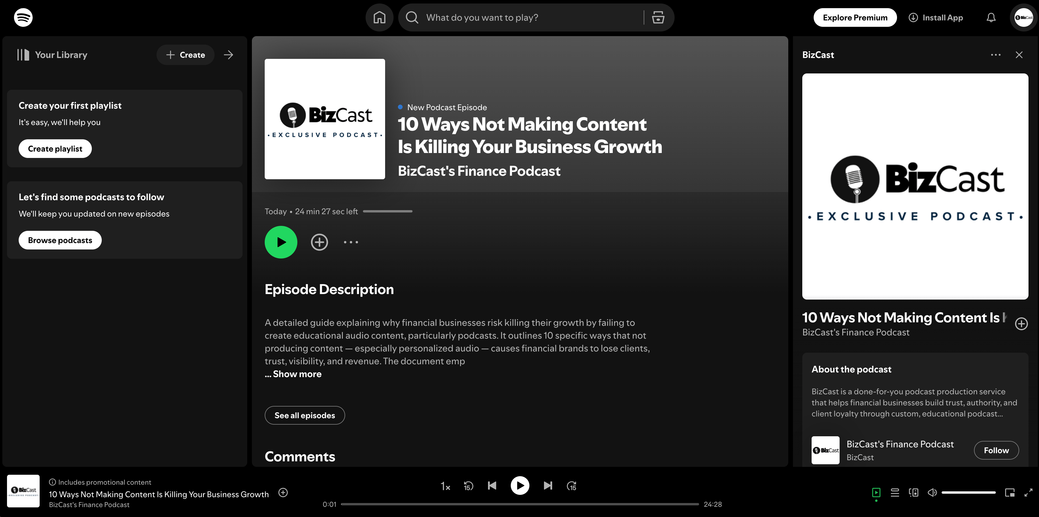Open BizCast's Finance Podcast link under episode title

tap(479, 171)
